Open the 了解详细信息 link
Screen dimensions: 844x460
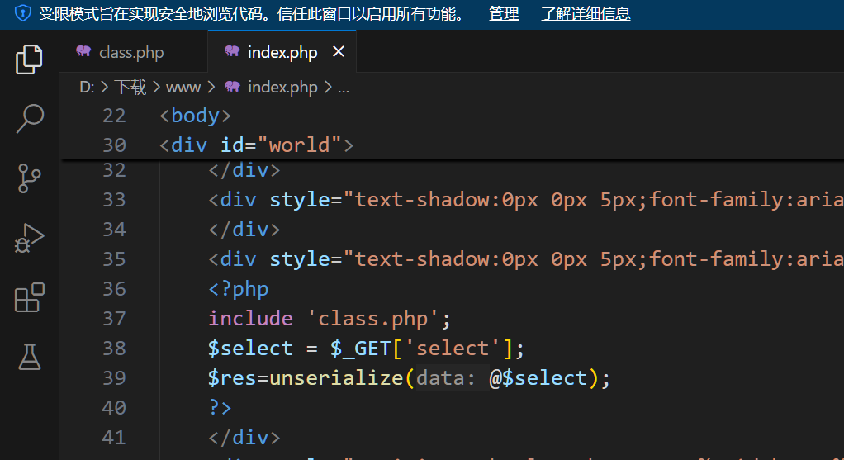coord(586,14)
